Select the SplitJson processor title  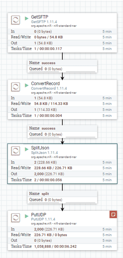coord(40,148)
